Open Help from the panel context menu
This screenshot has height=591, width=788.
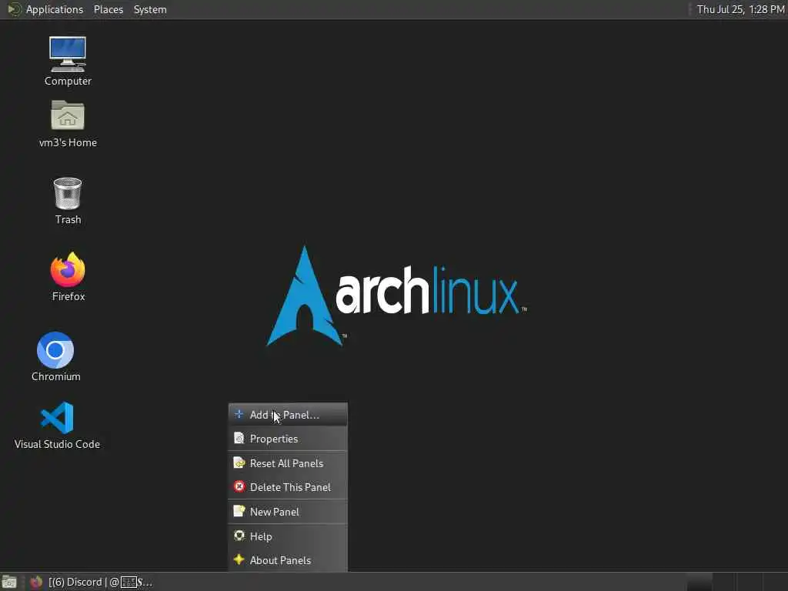[x=288, y=536]
